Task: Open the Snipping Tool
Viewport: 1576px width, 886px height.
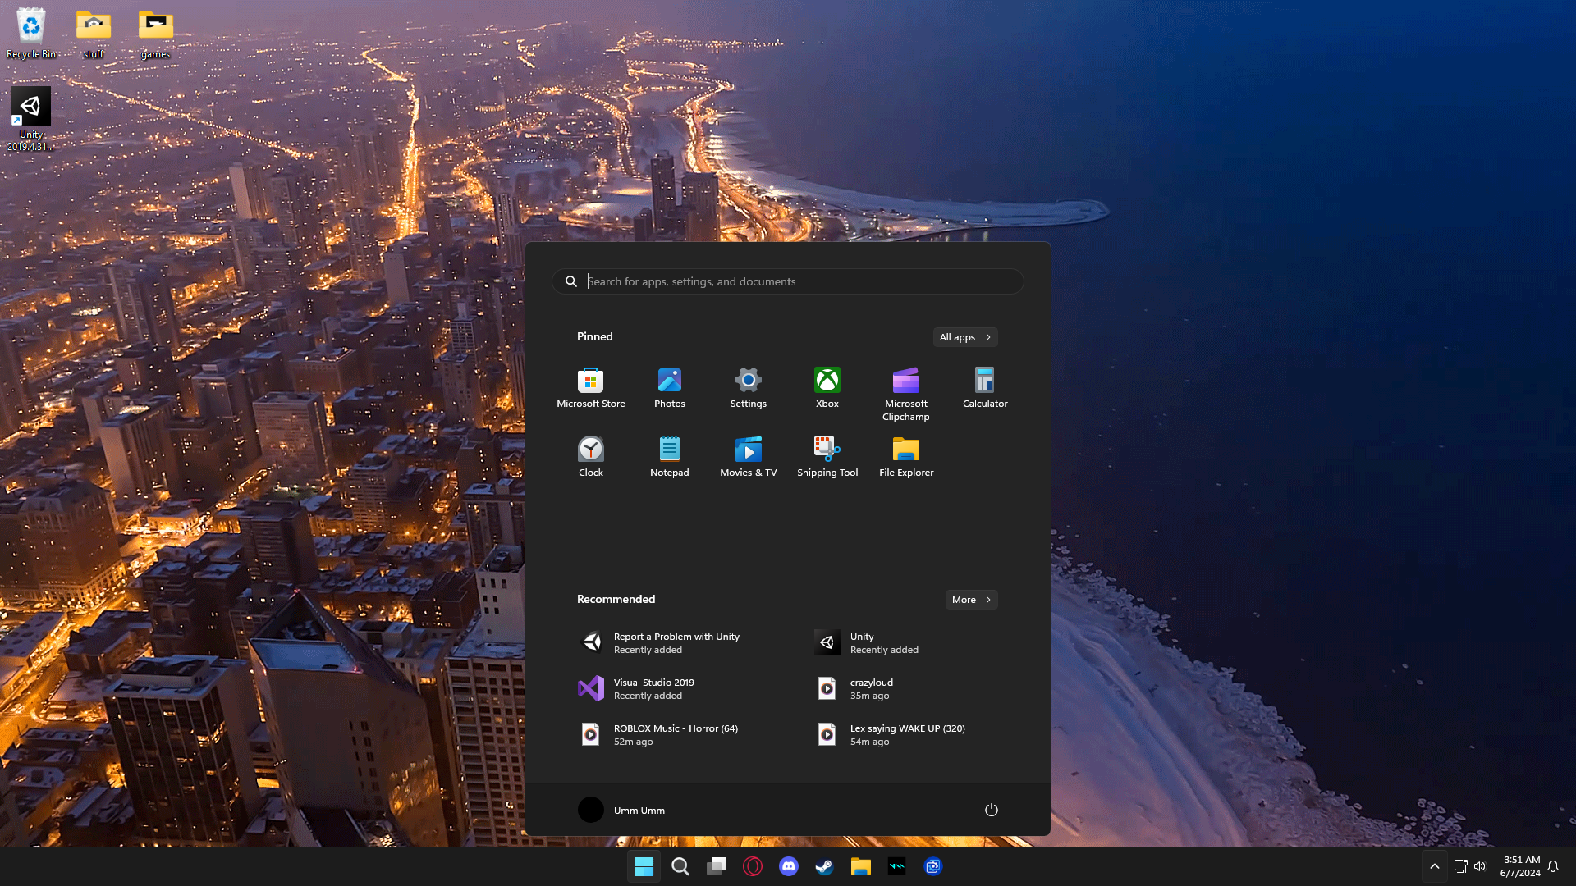Action: [827, 456]
